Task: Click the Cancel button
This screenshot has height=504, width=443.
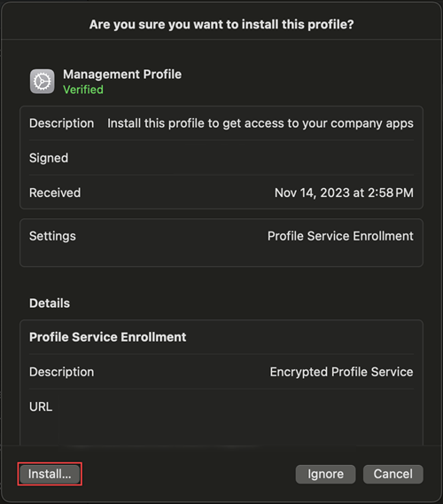Action: tap(392, 474)
